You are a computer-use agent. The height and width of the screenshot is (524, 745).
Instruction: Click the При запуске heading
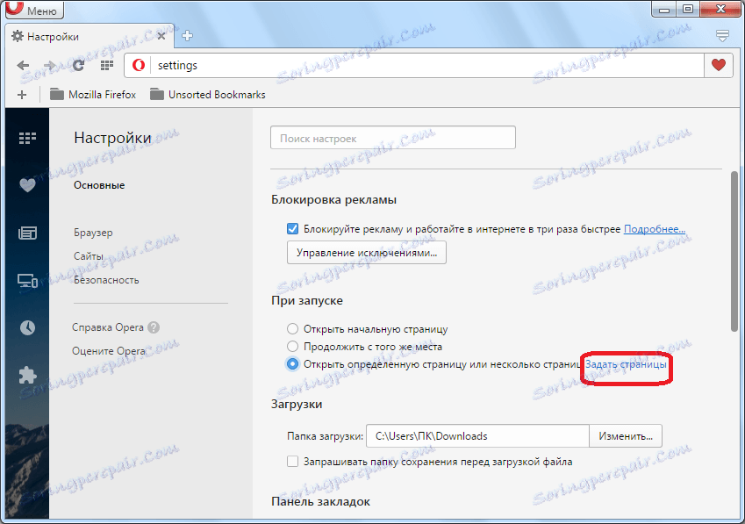click(307, 301)
